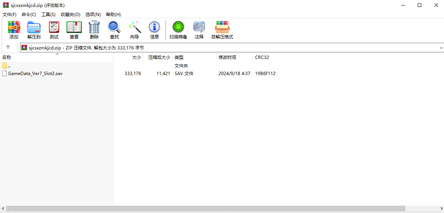Click the "文件夹" type cell
Viewport: 444px width, 213px height.
coord(181,66)
